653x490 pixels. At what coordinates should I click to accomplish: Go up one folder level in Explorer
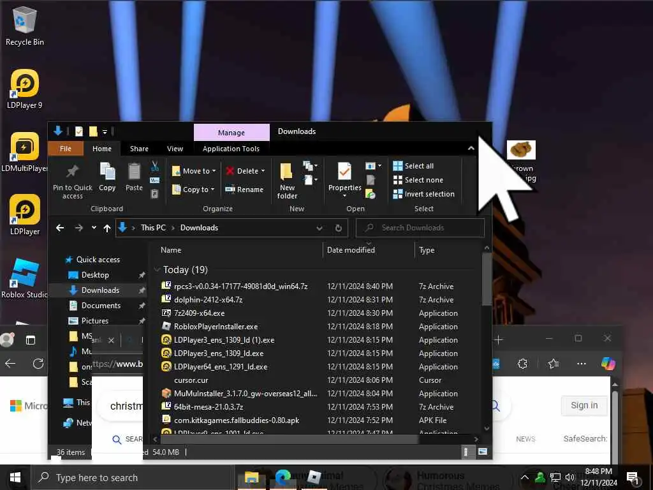coord(107,228)
